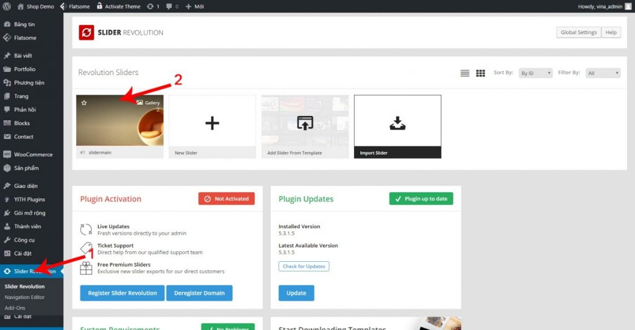635x330 pixels.
Task: Open the slidermain slider thumbnail
Action: [x=120, y=120]
